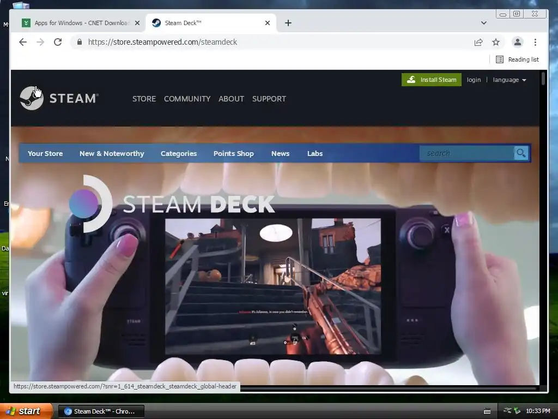Close the CNET Download tab
This screenshot has width=558, height=419.
(x=137, y=23)
